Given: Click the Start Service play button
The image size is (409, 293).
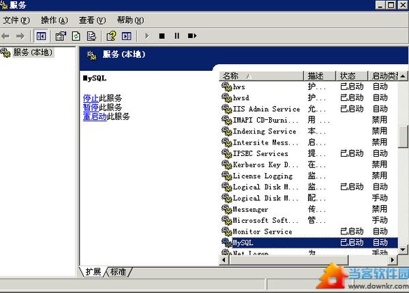Looking at the screenshot, I should pyautogui.click(x=147, y=35).
